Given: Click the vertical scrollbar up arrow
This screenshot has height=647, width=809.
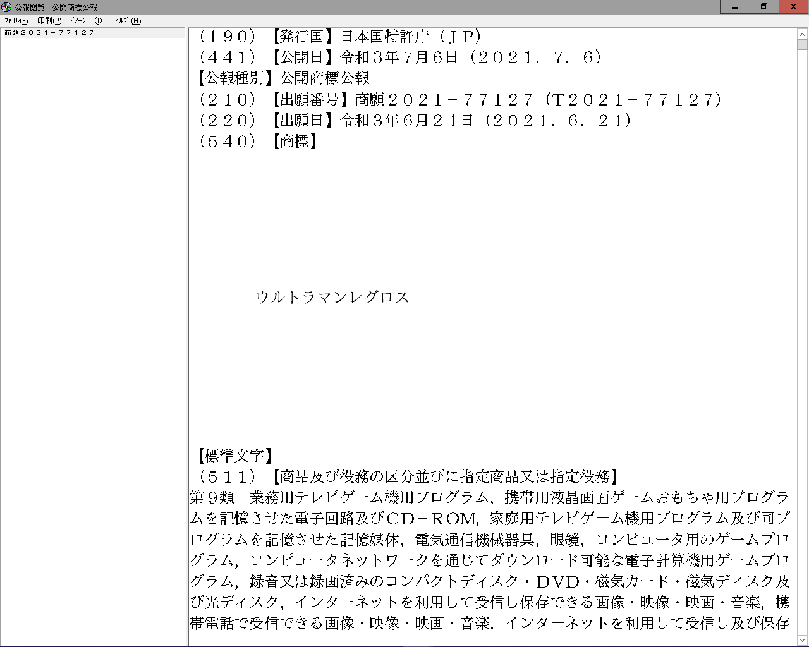Looking at the screenshot, I should click(x=802, y=34).
